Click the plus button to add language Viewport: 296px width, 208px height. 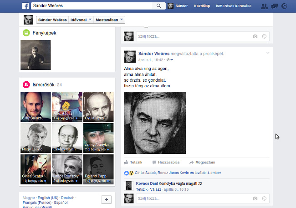click(106, 199)
